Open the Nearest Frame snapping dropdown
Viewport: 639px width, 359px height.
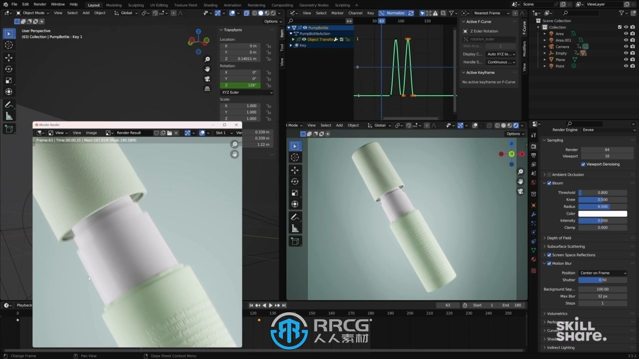(x=492, y=13)
